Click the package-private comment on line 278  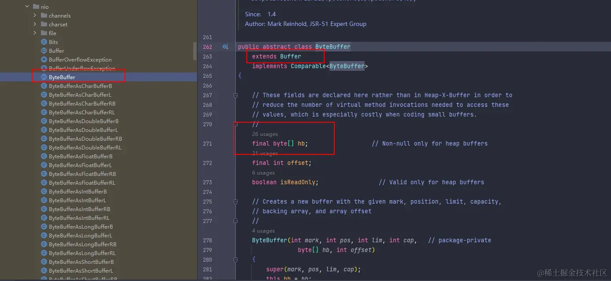pyautogui.click(x=460, y=240)
